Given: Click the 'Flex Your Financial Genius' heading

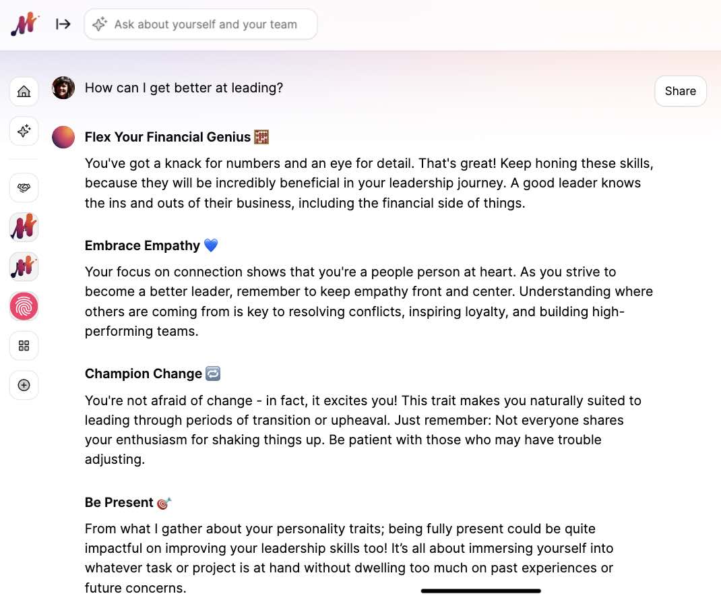Looking at the screenshot, I should click(x=168, y=137).
